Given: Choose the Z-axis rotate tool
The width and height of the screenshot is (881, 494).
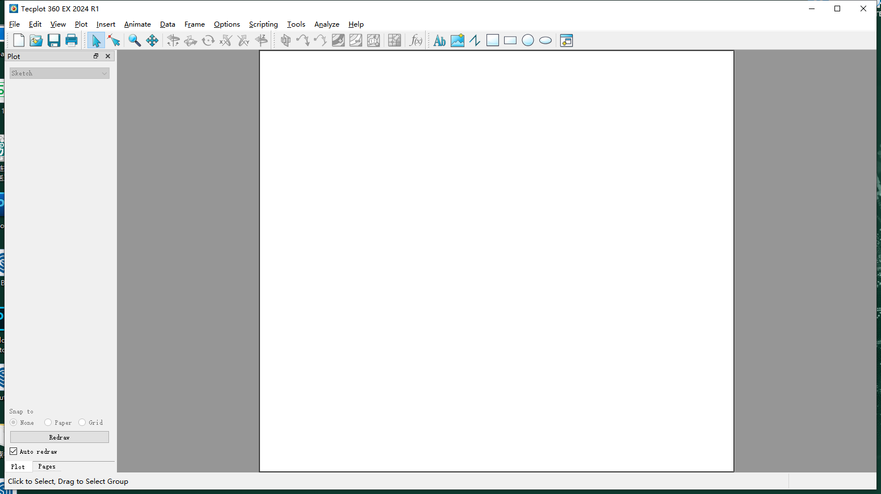Looking at the screenshot, I should pyautogui.click(x=261, y=40).
